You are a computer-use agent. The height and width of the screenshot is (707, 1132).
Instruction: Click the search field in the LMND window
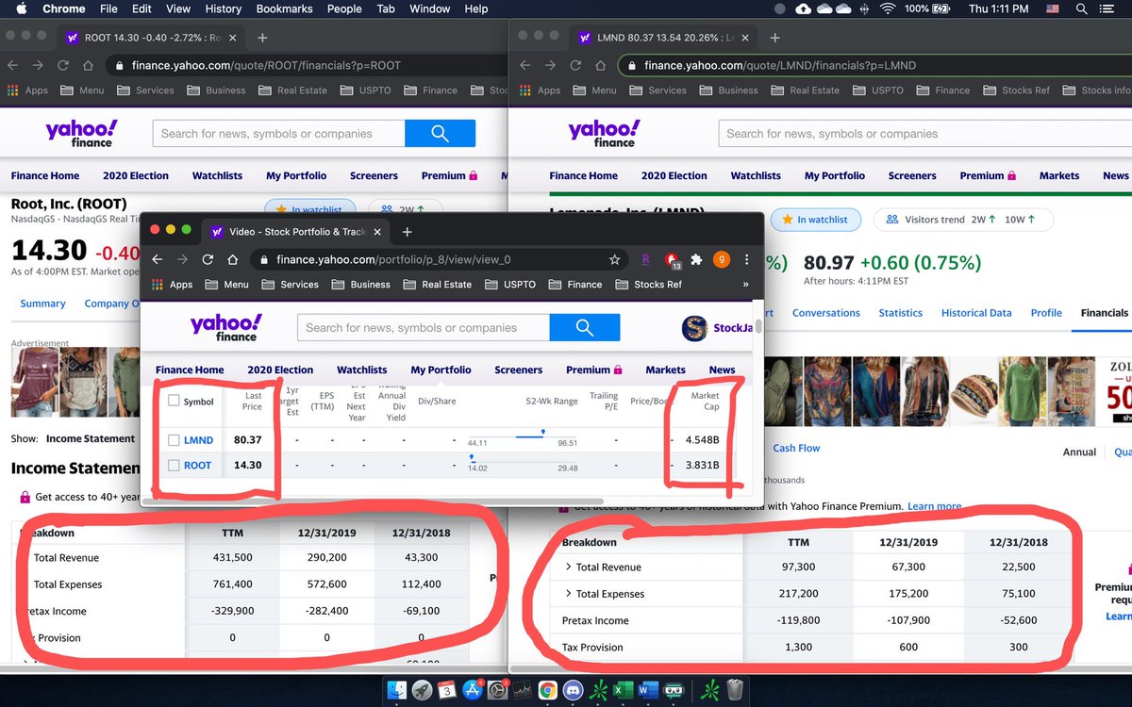pos(924,133)
